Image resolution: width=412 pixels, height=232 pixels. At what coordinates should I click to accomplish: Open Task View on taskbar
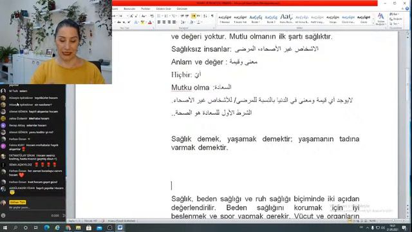click(x=36, y=227)
